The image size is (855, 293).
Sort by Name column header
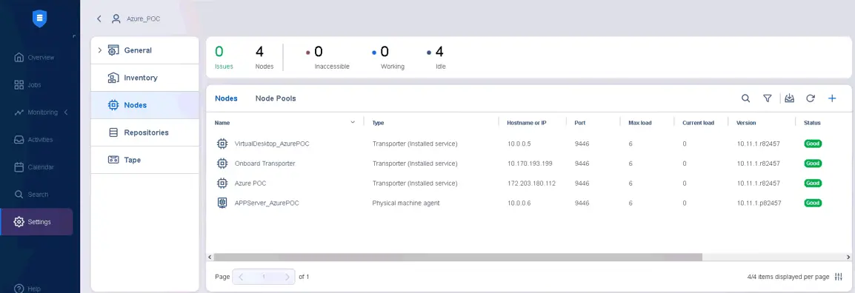[x=222, y=123]
